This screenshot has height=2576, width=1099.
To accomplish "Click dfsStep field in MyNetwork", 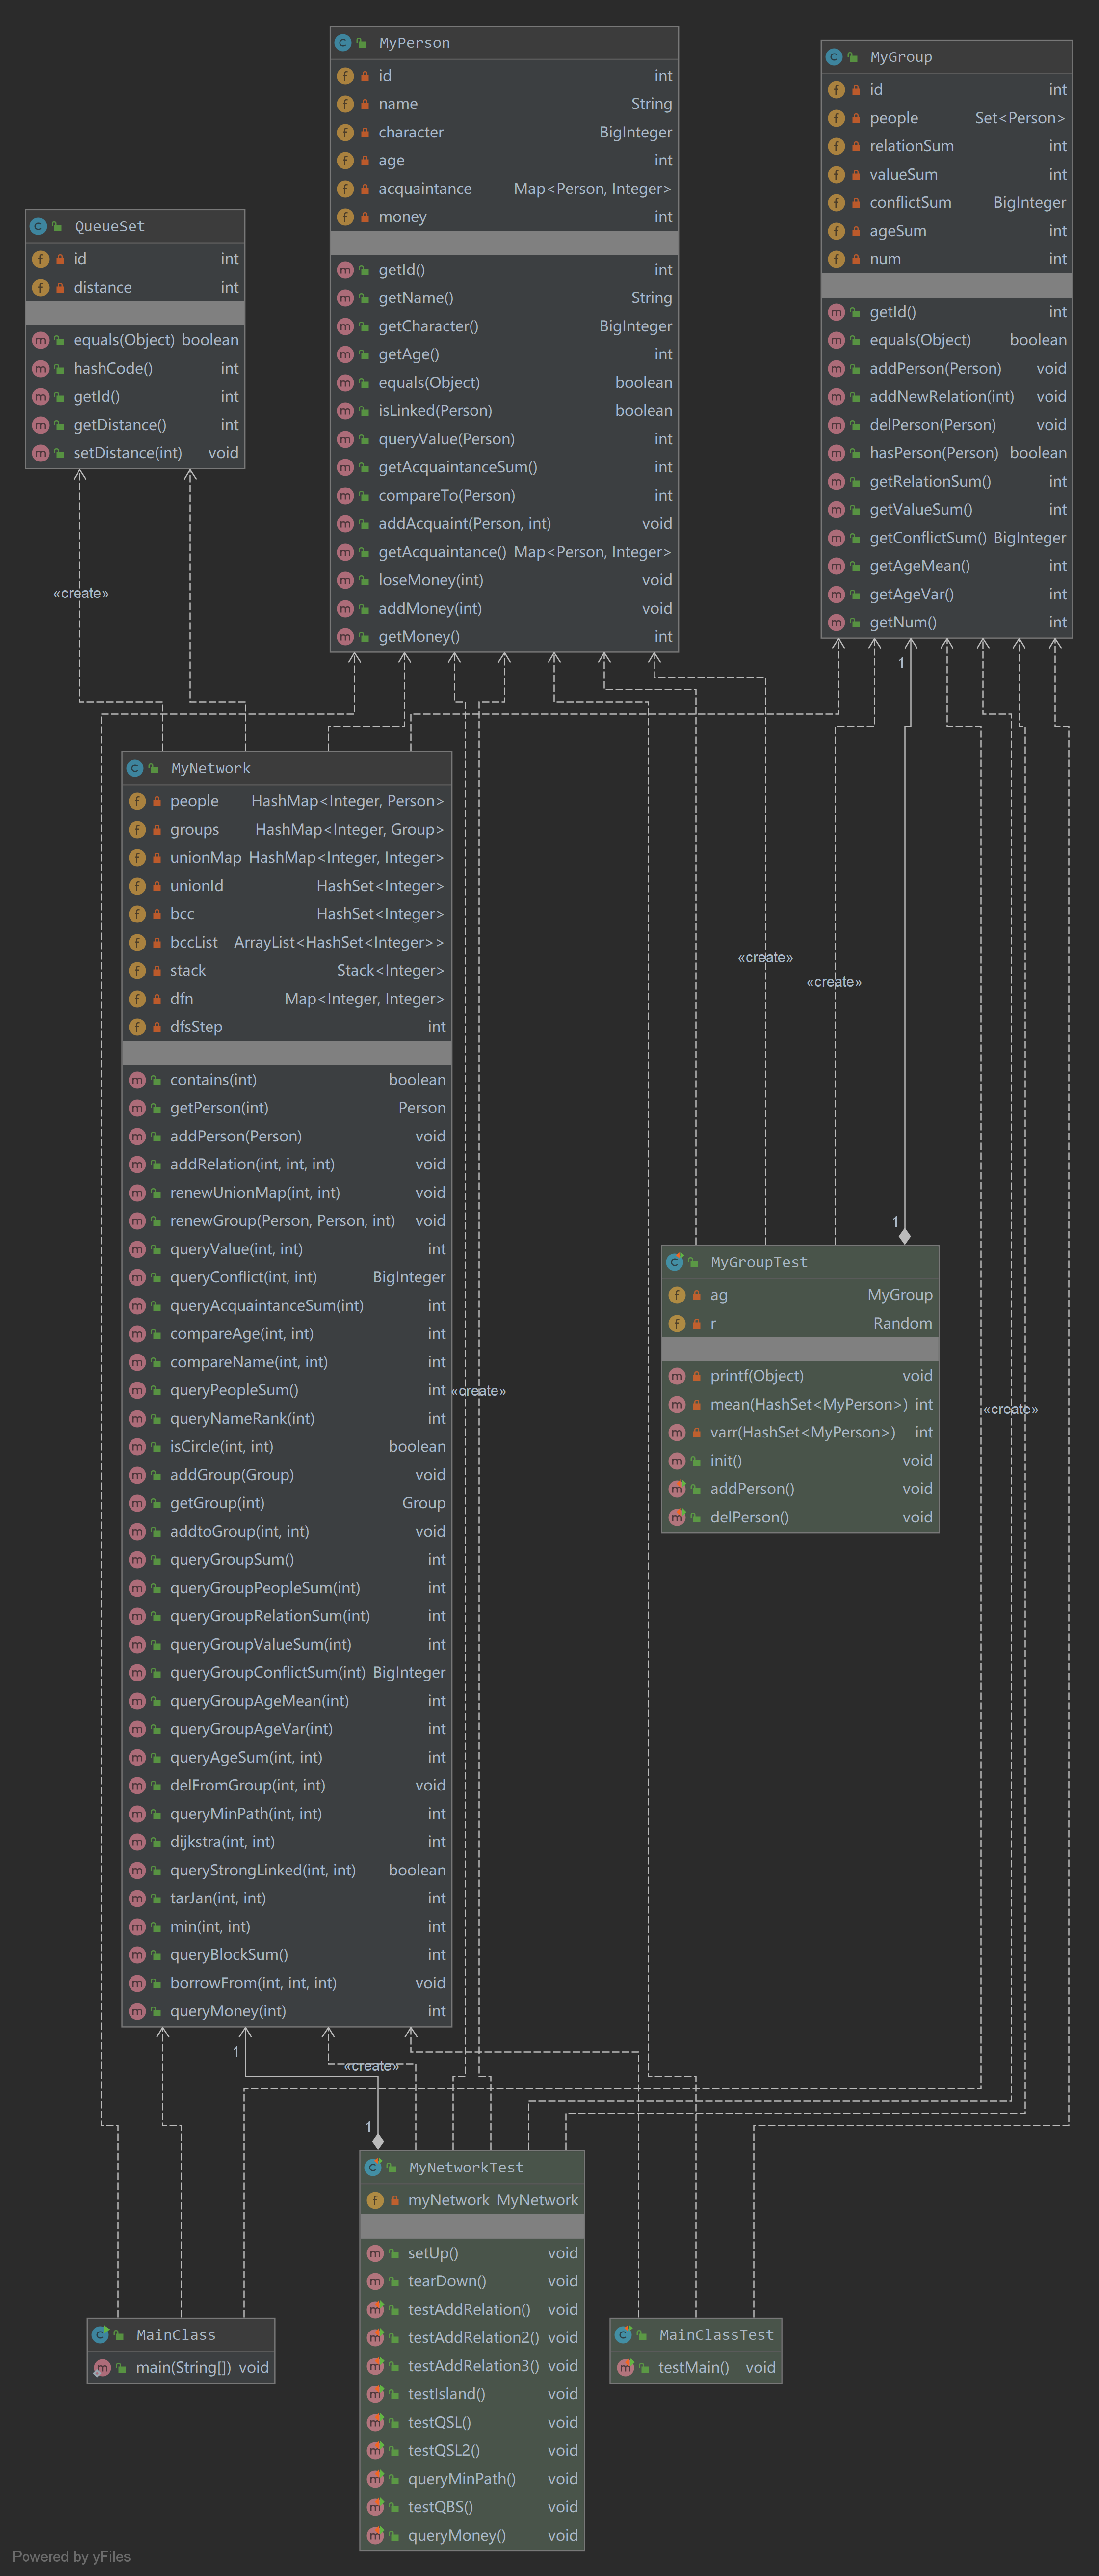I will click(x=287, y=1027).
